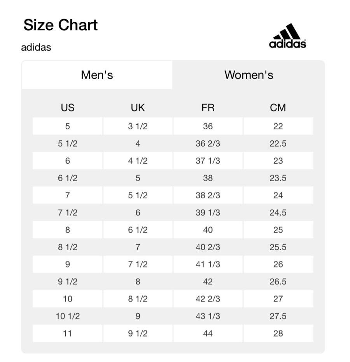The width and height of the screenshot is (350, 362).
Task: Select FR size 38 2/3 cell
Action: pos(208,195)
